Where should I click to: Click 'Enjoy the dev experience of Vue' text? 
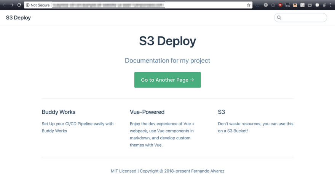[x=162, y=134]
